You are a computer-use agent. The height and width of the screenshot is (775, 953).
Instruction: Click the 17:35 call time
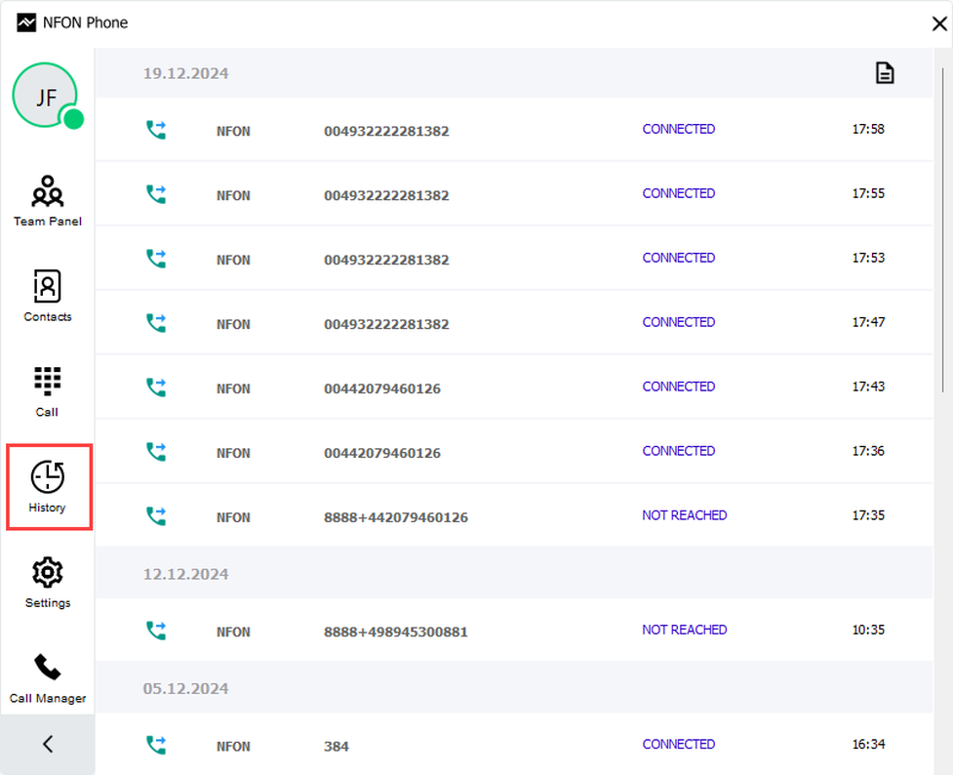pos(868,516)
